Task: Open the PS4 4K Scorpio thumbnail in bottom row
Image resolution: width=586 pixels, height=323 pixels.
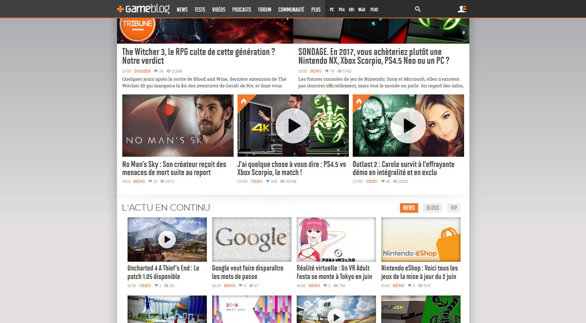Action: coord(421,309)
